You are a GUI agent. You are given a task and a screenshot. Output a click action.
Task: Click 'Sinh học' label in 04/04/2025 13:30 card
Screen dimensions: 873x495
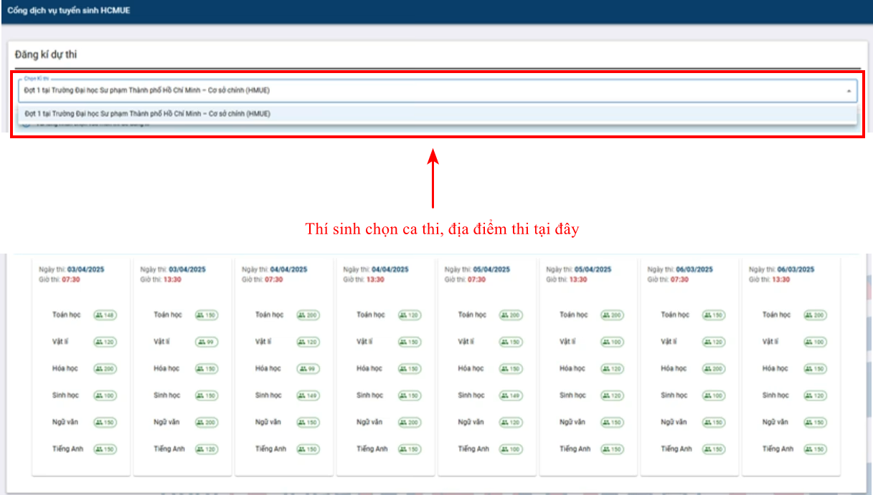[369, 395]
